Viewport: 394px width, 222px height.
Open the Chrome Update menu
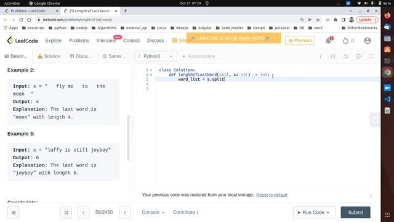click(x=367, y=20)
